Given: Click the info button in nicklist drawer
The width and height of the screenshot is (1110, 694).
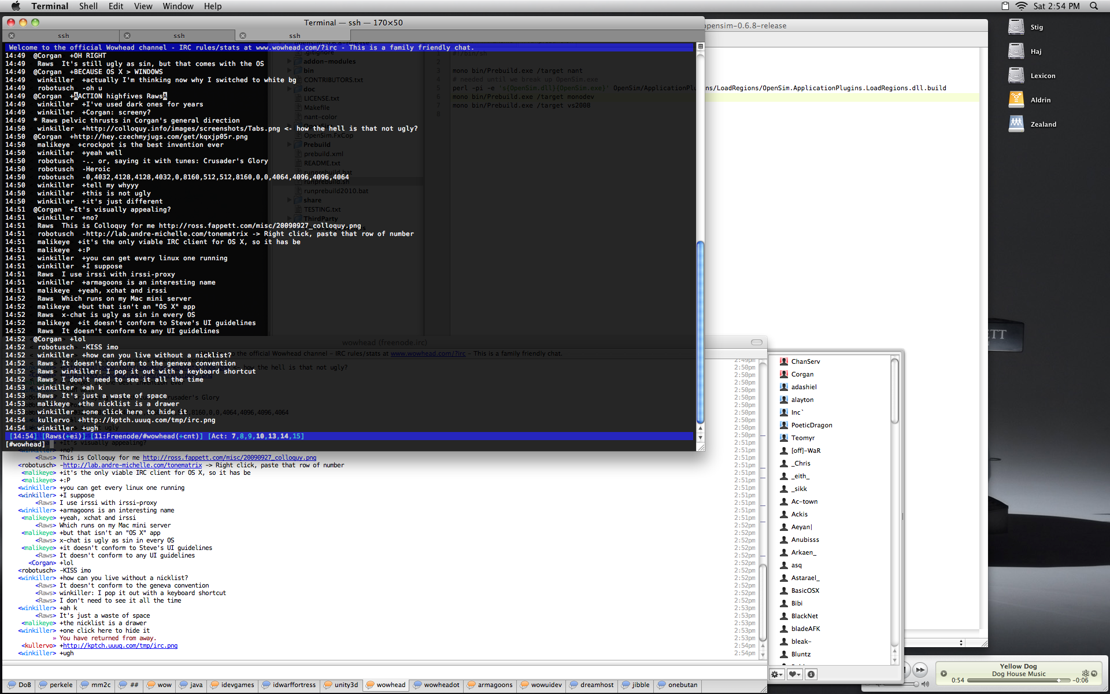Looking at the screenshot, I should point(811,674).
